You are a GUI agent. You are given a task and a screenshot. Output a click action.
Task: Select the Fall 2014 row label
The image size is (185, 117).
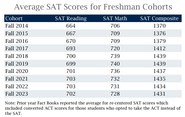pos(17,26)
